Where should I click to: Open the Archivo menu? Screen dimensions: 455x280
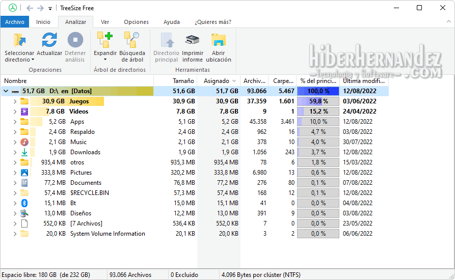click(15, 22)
